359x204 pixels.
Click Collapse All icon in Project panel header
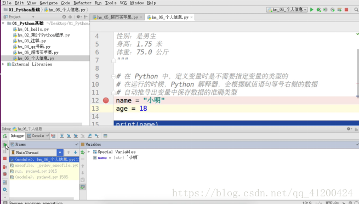pos(70,16)
